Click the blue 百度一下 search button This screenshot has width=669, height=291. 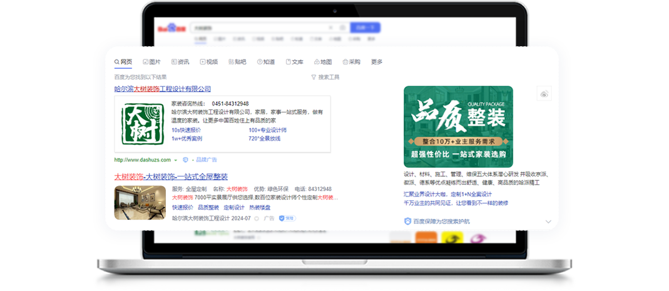[x=365, y=27]
